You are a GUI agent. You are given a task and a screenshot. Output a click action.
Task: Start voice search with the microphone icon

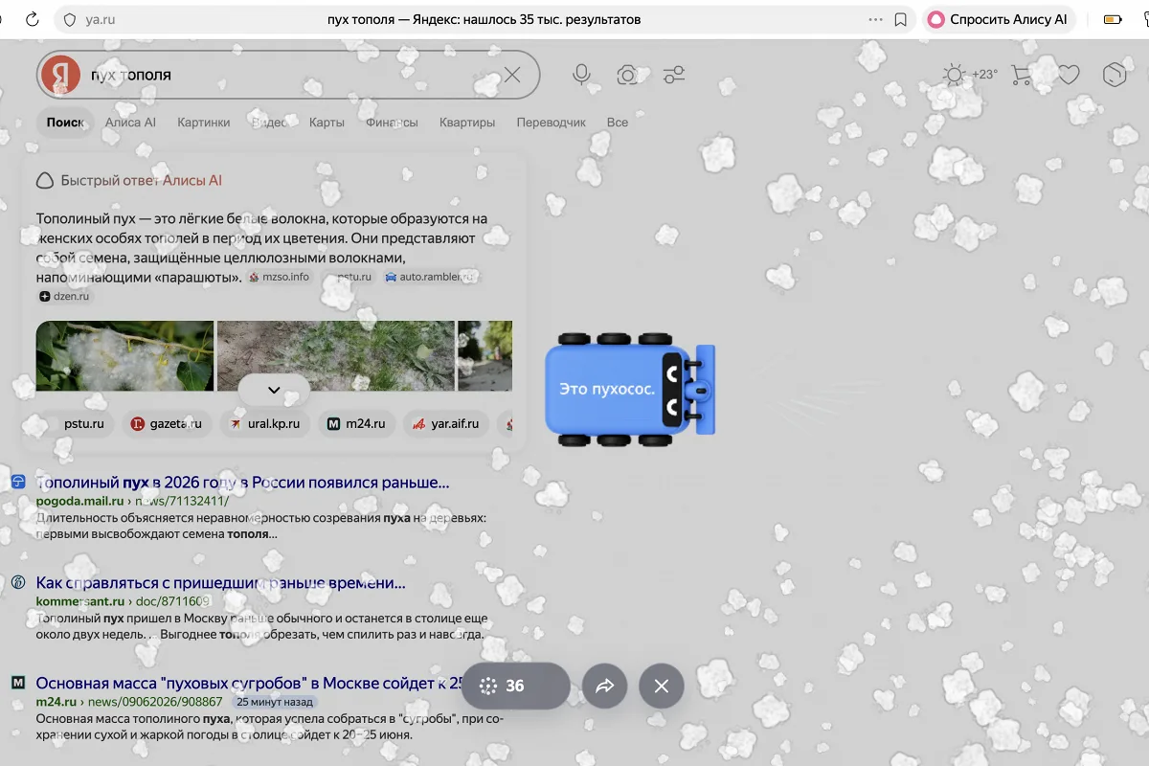pyautogui.click(x=581, y=75)
